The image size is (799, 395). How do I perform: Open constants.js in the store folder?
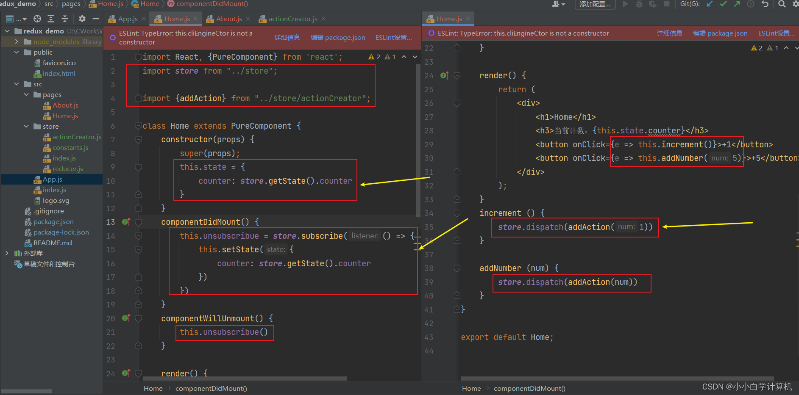(66, 147)
